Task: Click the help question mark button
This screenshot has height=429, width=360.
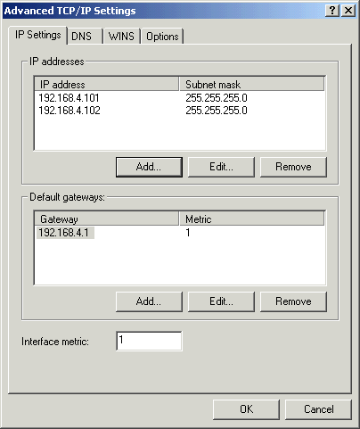Action: point(332,11)
